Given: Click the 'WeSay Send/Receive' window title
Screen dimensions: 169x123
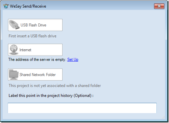Looking at the screenshot, I should click(28, 6).
